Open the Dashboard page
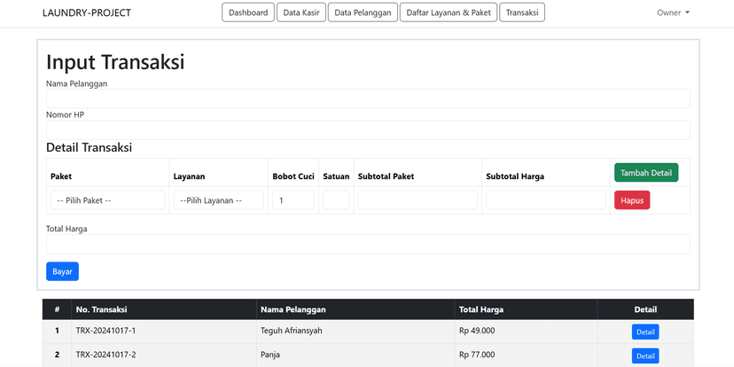 [x=247, y=13]
